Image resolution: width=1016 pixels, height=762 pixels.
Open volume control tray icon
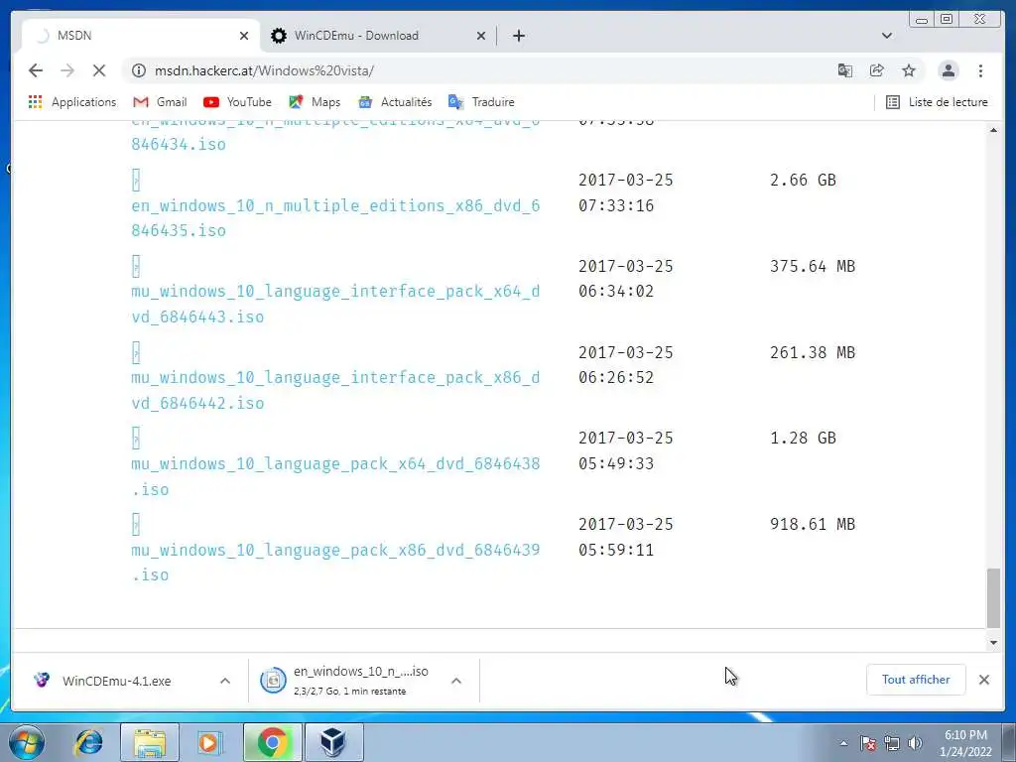tap(915, 743)
